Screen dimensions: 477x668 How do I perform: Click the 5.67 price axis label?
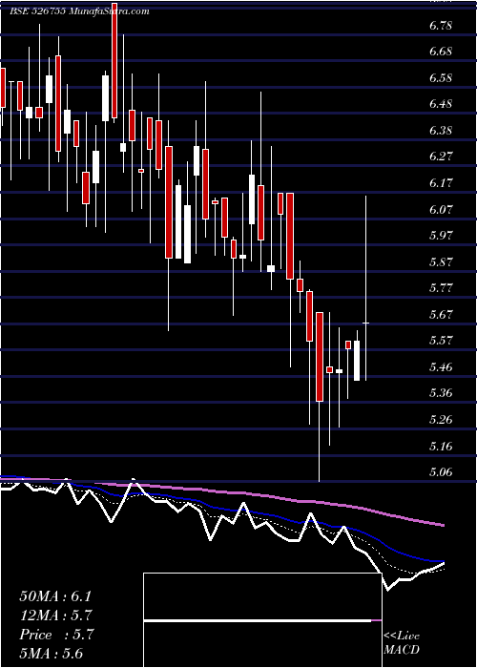click(441, 315)
